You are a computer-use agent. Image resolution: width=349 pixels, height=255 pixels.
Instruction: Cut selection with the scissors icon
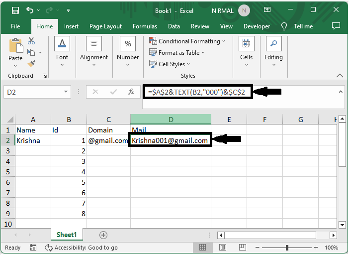click(x=31, y=40)
